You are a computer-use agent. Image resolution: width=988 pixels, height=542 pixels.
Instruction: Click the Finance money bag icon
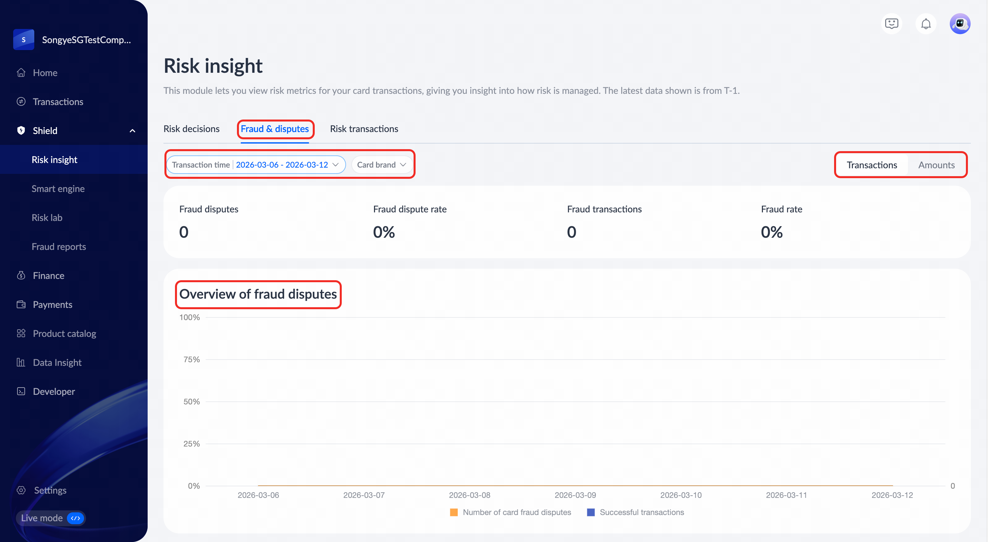tap(21, 275)
